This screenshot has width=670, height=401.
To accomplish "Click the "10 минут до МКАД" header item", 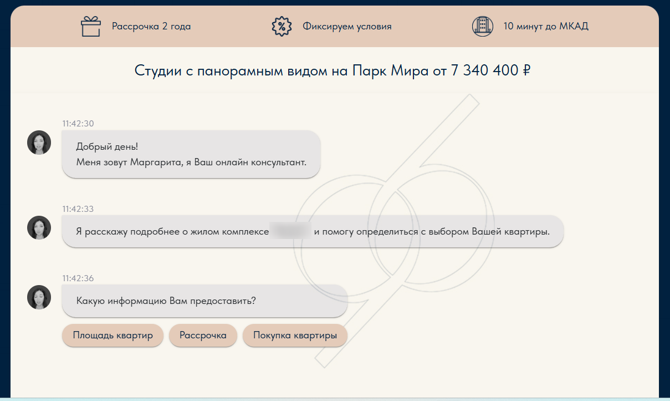I will click(545, 26).
